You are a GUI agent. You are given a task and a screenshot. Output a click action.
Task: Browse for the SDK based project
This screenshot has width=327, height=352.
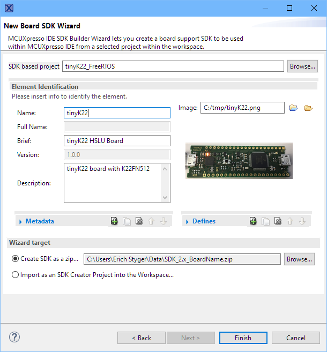(302, 66)
